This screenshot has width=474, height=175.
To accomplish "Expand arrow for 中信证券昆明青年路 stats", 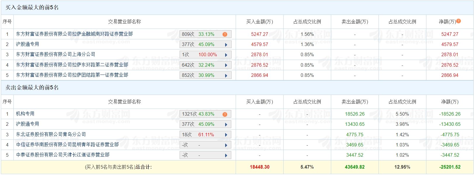I will point(226,145).
